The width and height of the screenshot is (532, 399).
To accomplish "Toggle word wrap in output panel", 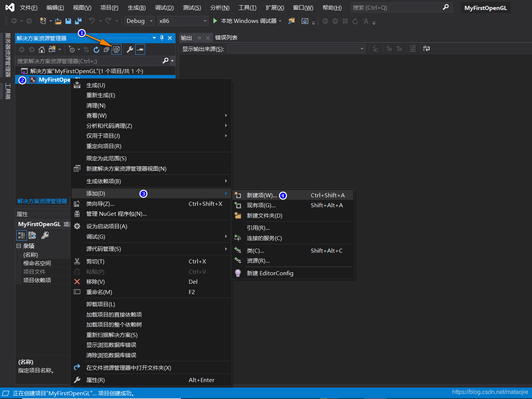I will tap(426, 48).
